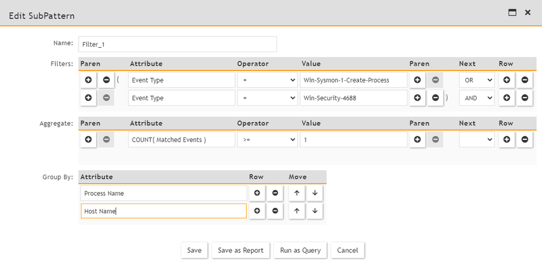Click the Name field containing Filter_1
This screenshot has height=268, width=542.
pos(177,44)
